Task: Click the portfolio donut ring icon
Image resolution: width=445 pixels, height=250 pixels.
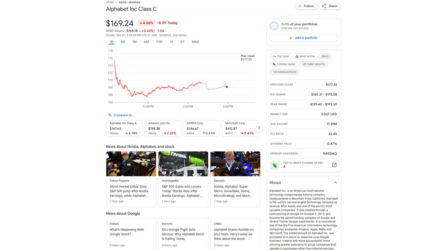Action: [x=274, y=26]
